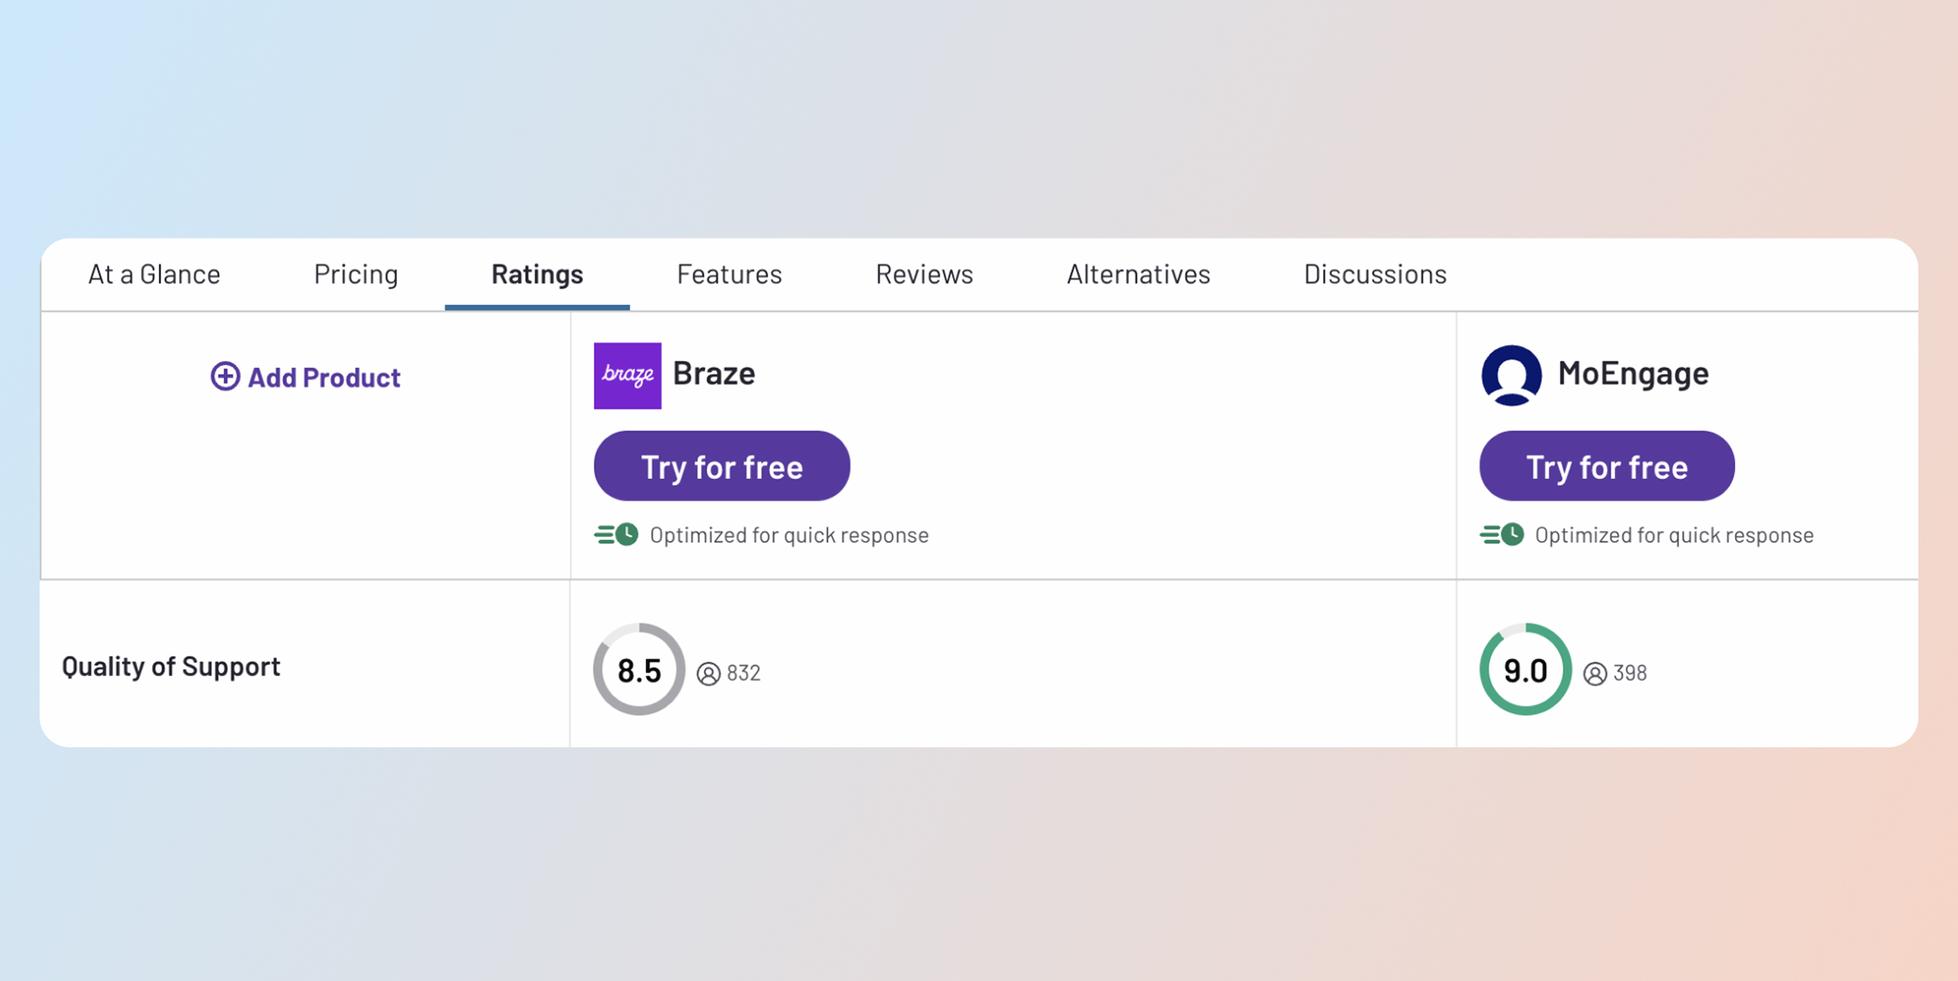1958x981 pixels.
Task: Select the Ratings tab
Action: point(537,274)
